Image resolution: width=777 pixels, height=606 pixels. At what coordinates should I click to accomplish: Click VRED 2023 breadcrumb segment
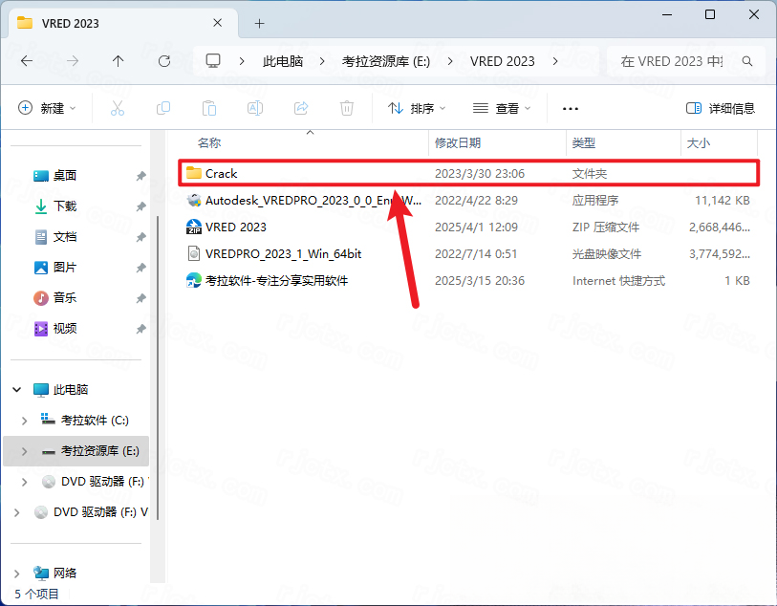(x=503, y=61)
